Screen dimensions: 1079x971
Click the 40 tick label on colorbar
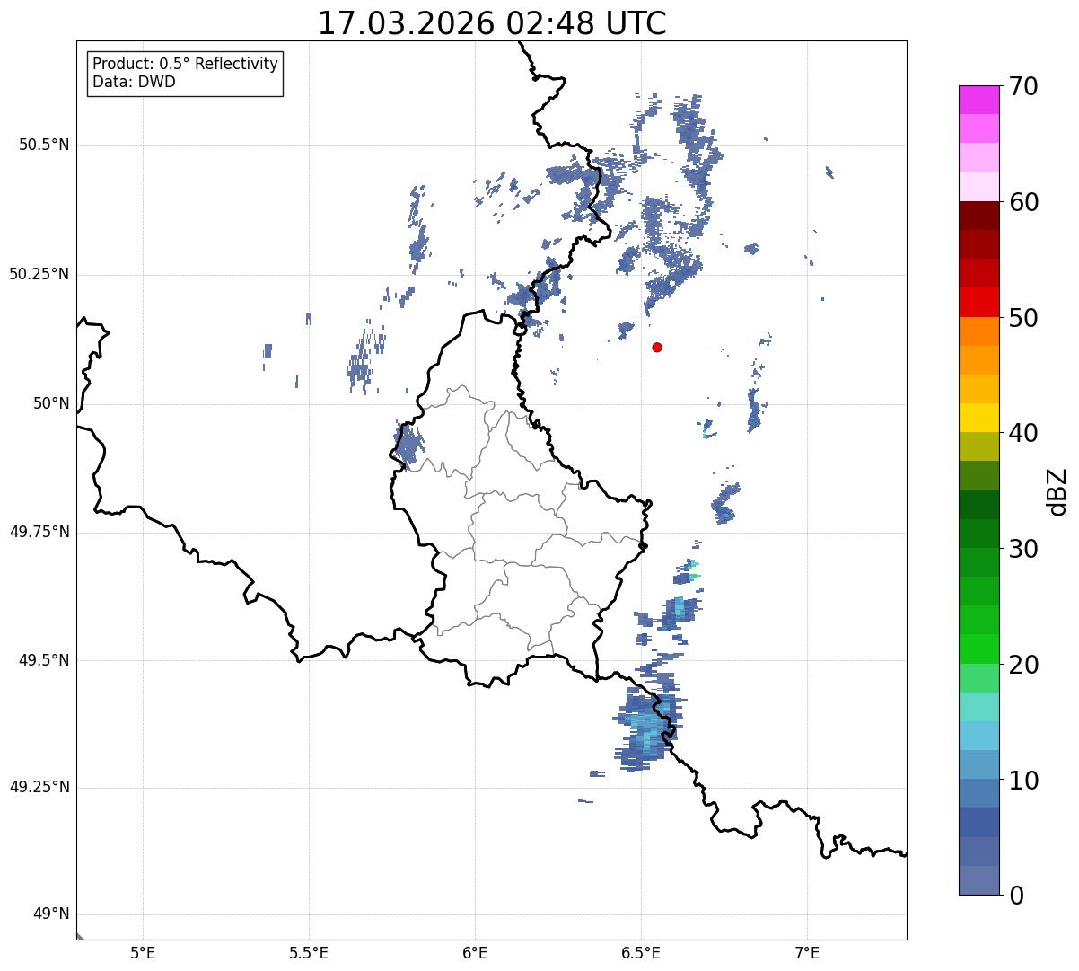1023,433
